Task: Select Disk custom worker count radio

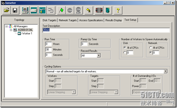Action: tap(125, 52)
